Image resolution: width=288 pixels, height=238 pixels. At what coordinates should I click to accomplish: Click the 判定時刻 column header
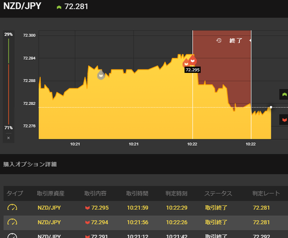pos(176,193)
